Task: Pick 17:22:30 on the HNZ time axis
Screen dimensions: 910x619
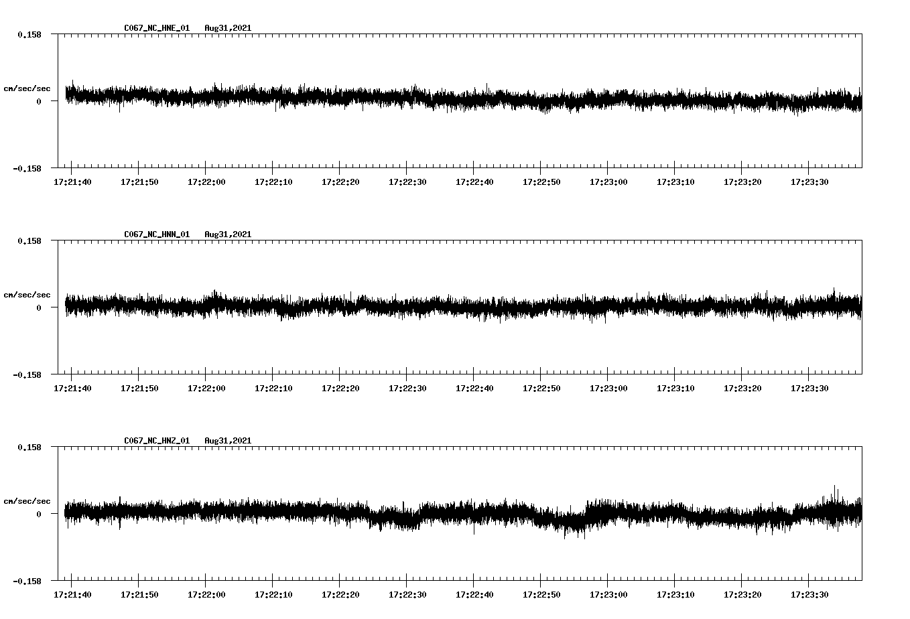Action: pyautogui.click(x=407, y=594)
